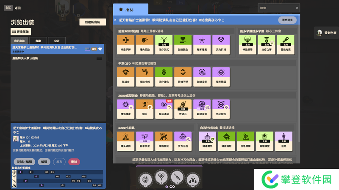Click the 创建新出装 button
The width and height of the screenshot is (339, 190).
92,22
